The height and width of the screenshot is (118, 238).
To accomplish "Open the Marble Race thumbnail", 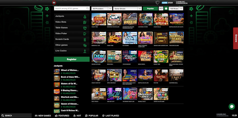I will coord(145,94).
